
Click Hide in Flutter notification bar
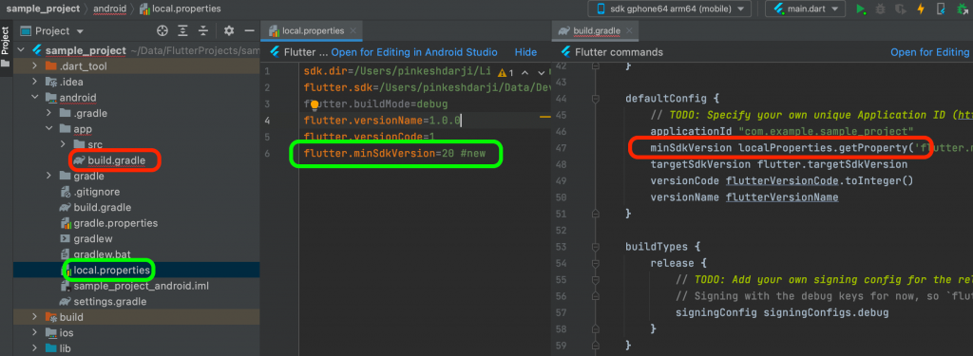[x=525, y=52]
